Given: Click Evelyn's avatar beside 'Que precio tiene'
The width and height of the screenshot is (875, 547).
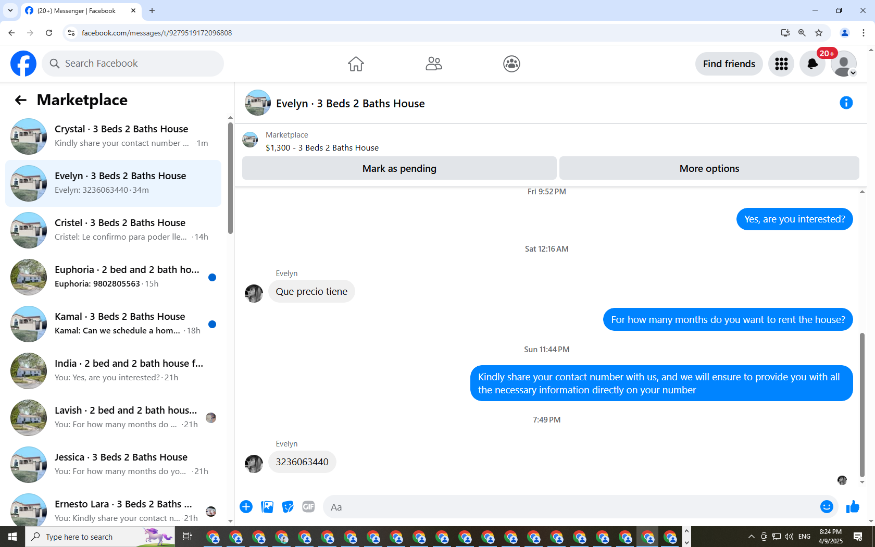Looking at the screenshot, I should click(x=254, y=293).
